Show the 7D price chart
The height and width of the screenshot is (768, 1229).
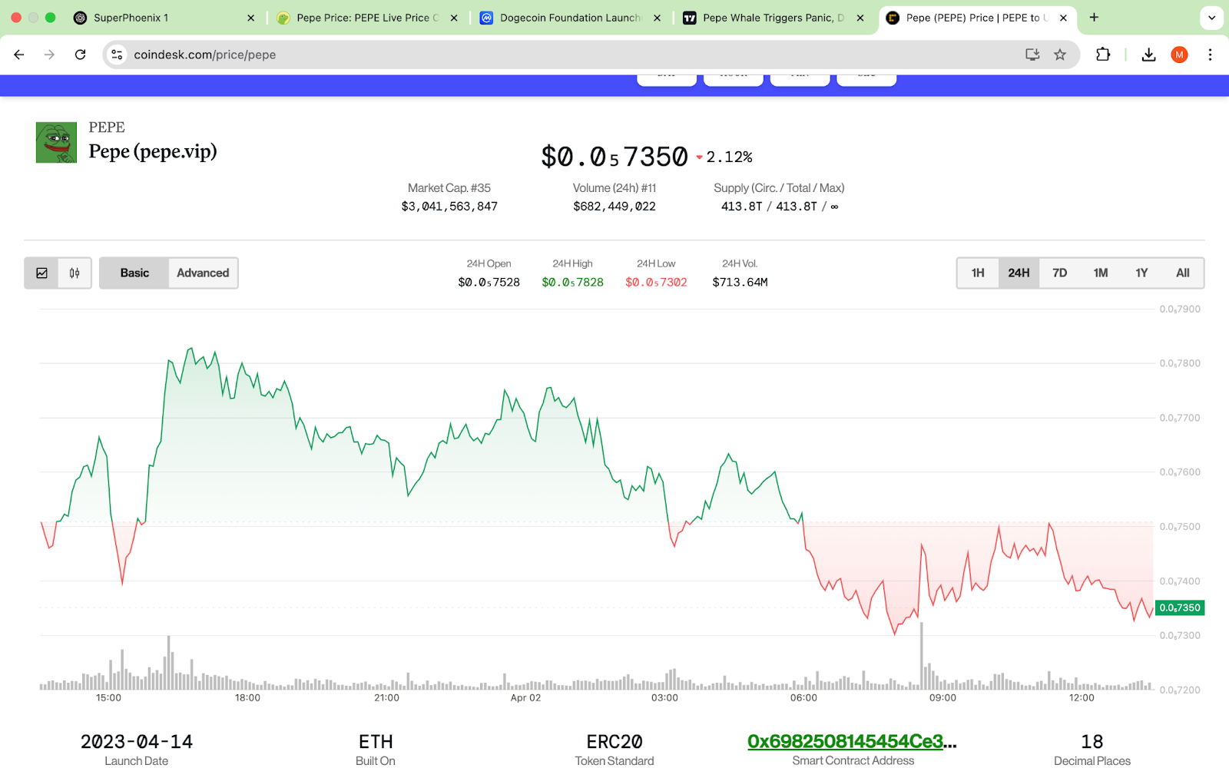(1059, 273)
